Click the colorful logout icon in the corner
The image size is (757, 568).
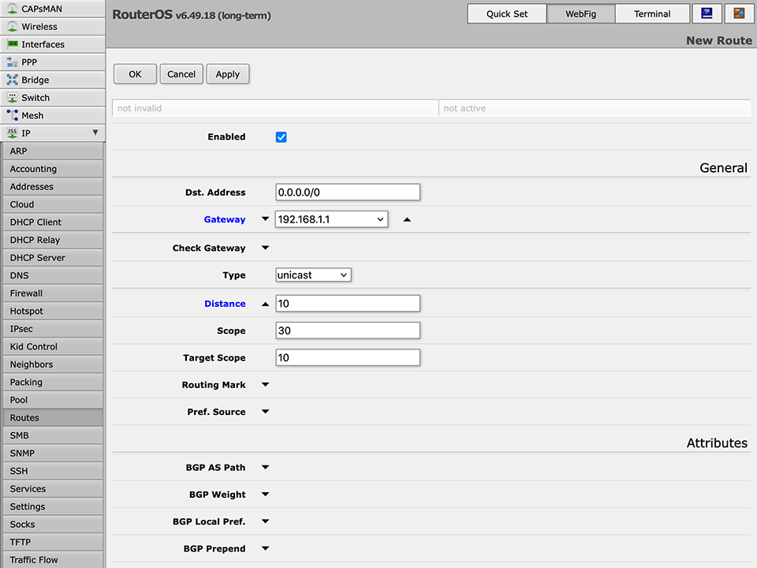pos(738,13)
